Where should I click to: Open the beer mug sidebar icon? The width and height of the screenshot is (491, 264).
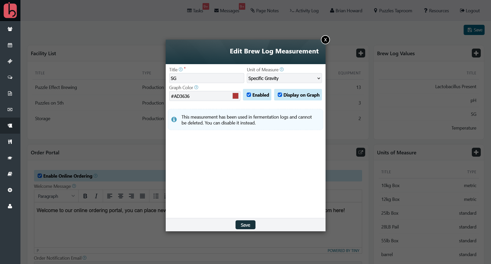click(10, 126)
